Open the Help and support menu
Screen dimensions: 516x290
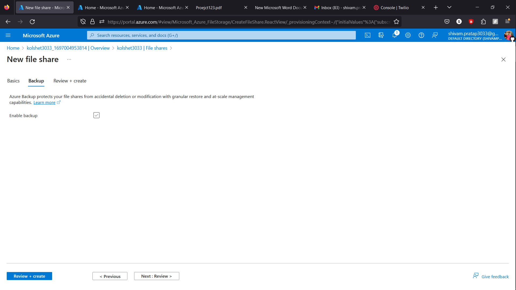click(421, 35)
